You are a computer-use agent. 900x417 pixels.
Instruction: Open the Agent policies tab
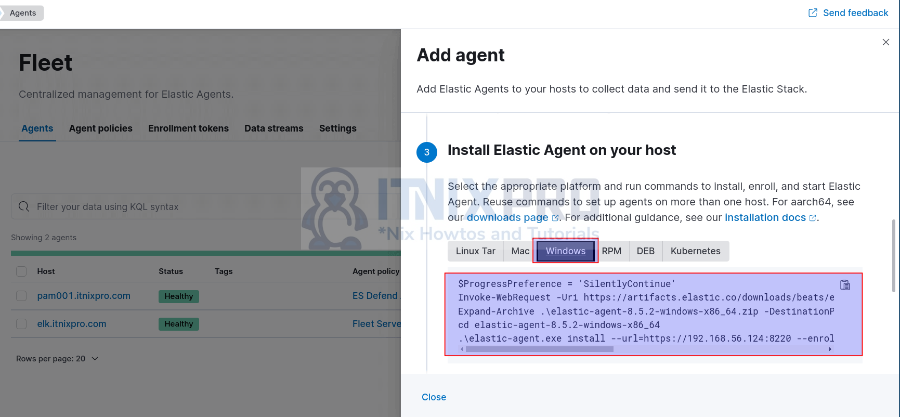click(x=101, y=128)
